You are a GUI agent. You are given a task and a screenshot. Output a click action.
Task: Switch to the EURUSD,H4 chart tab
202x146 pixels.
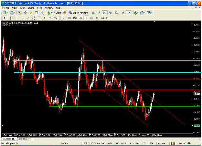25,139
